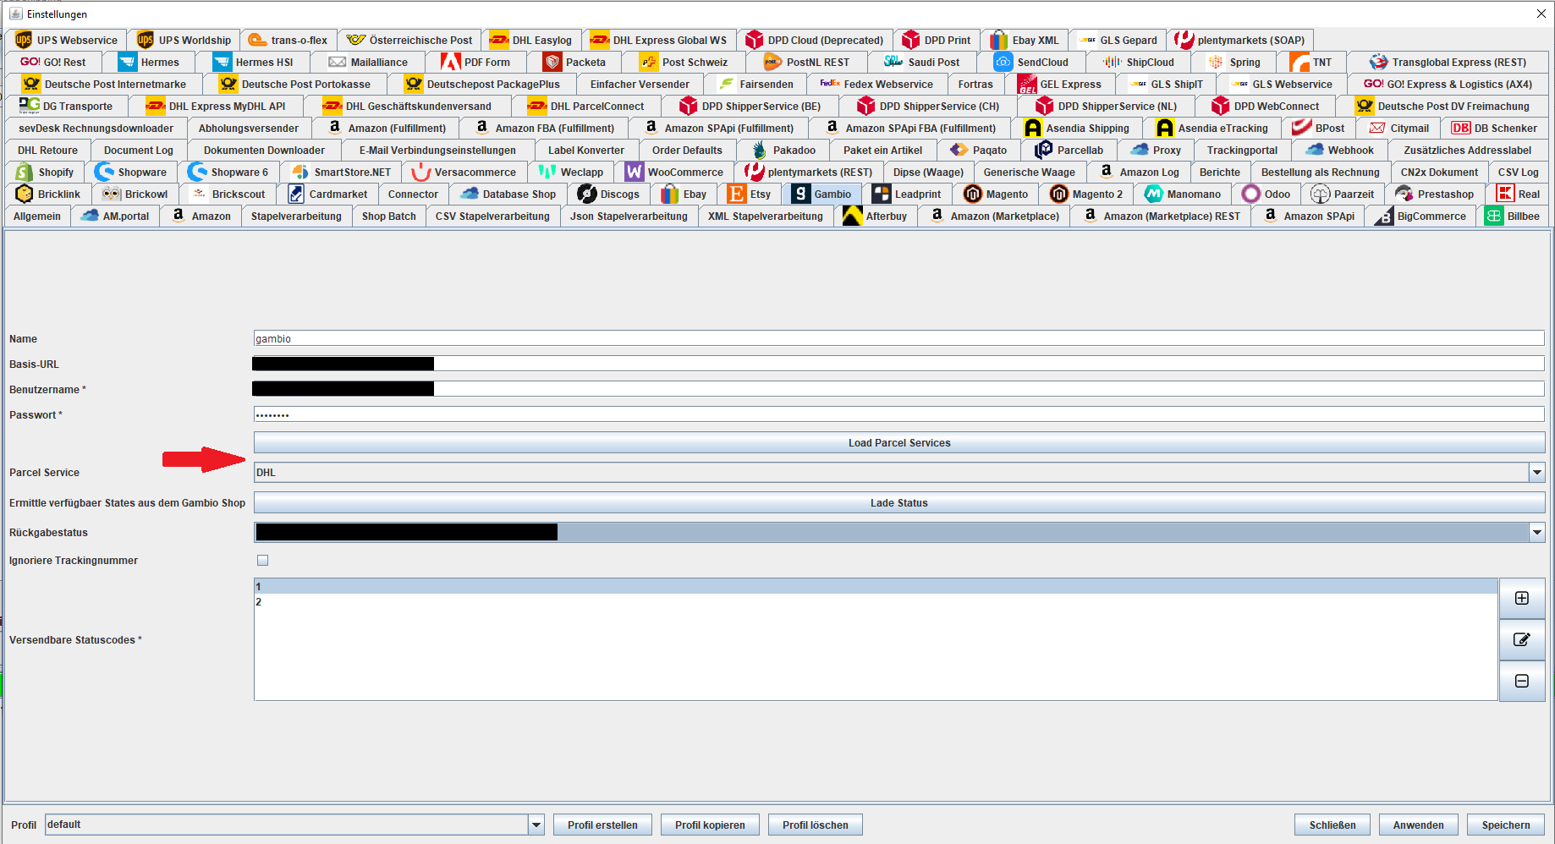The width and height of the screenshot is (1555, 844).
Task: Click the DB Schenker logo icon
Action: (1460, 128)
